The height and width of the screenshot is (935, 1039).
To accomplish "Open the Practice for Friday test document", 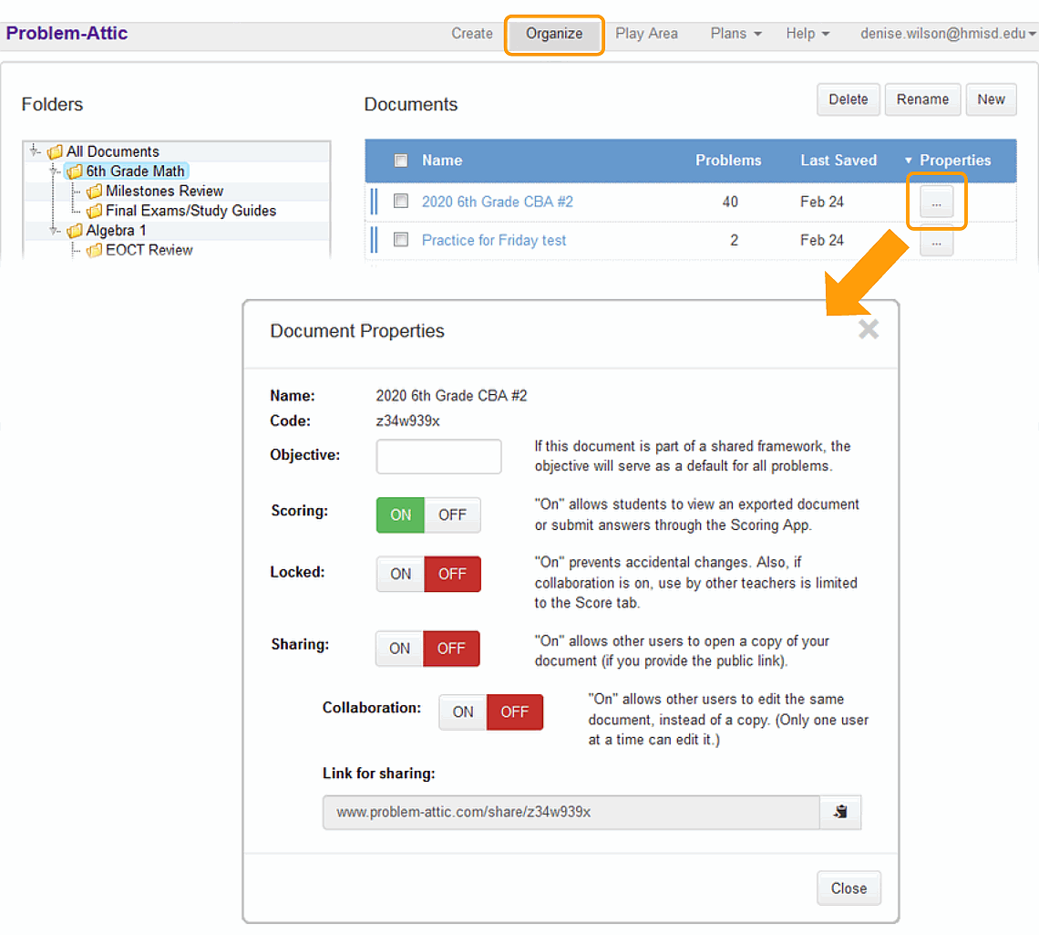I will click(494, 240).
